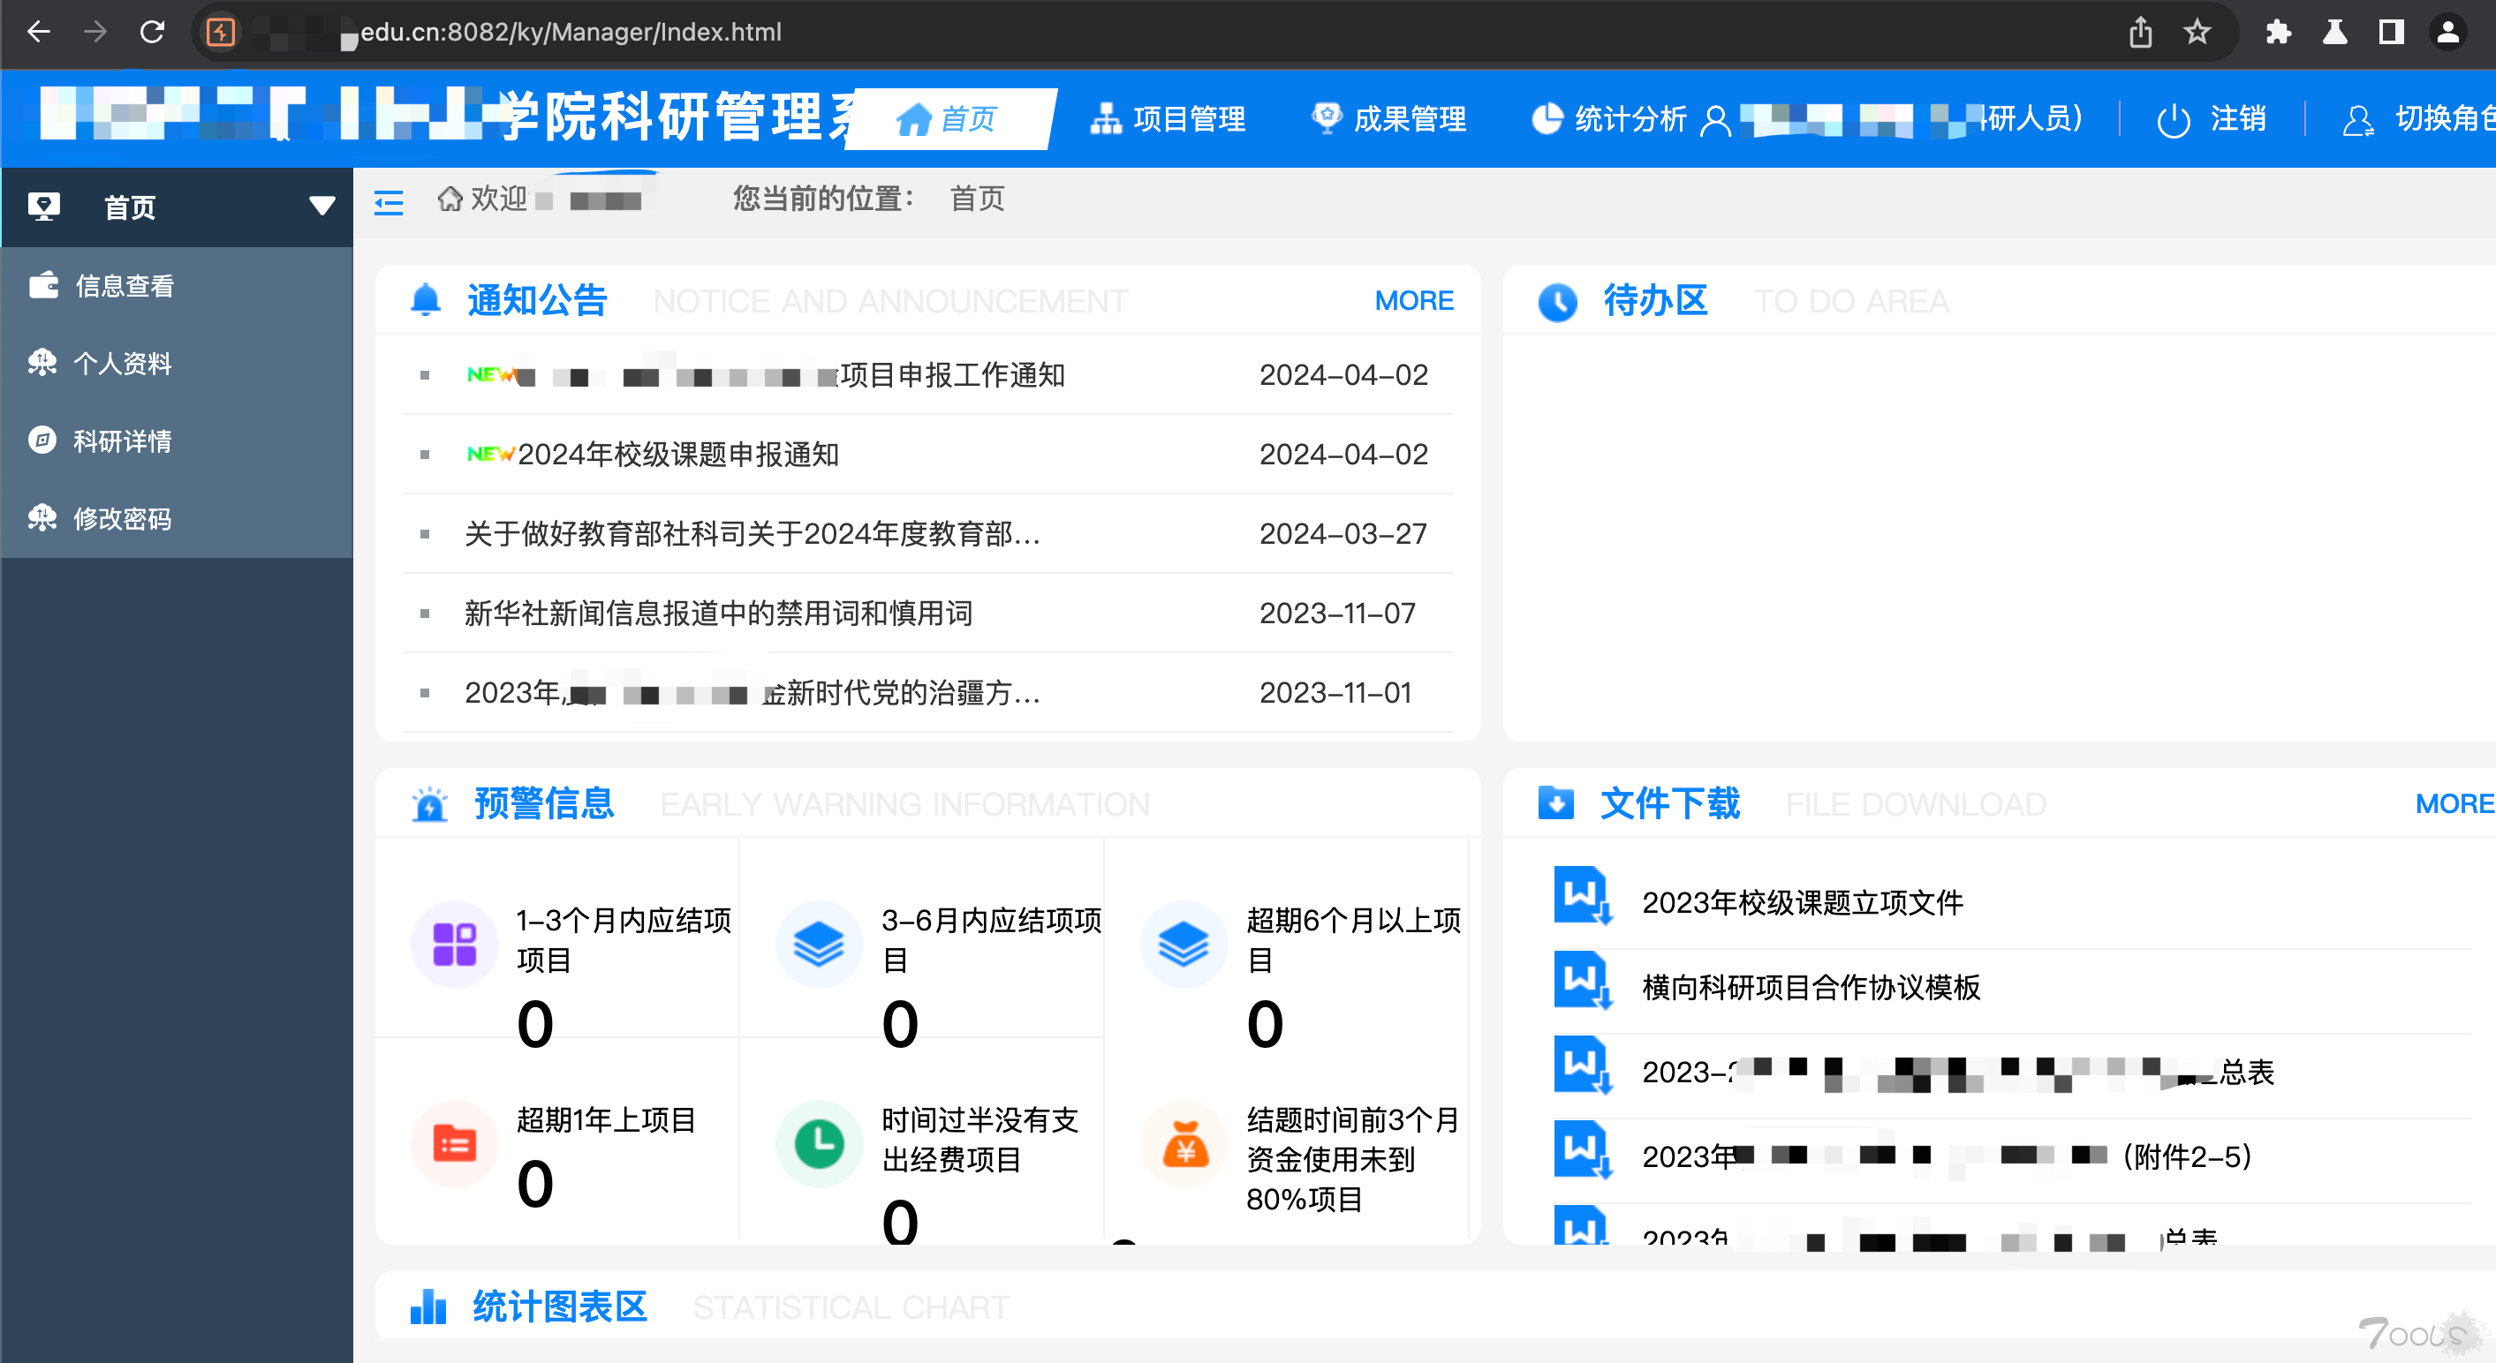
Task: Open notice 关于做好教育部社科司关于2024年度教育部…
Action: coord(753,534)
